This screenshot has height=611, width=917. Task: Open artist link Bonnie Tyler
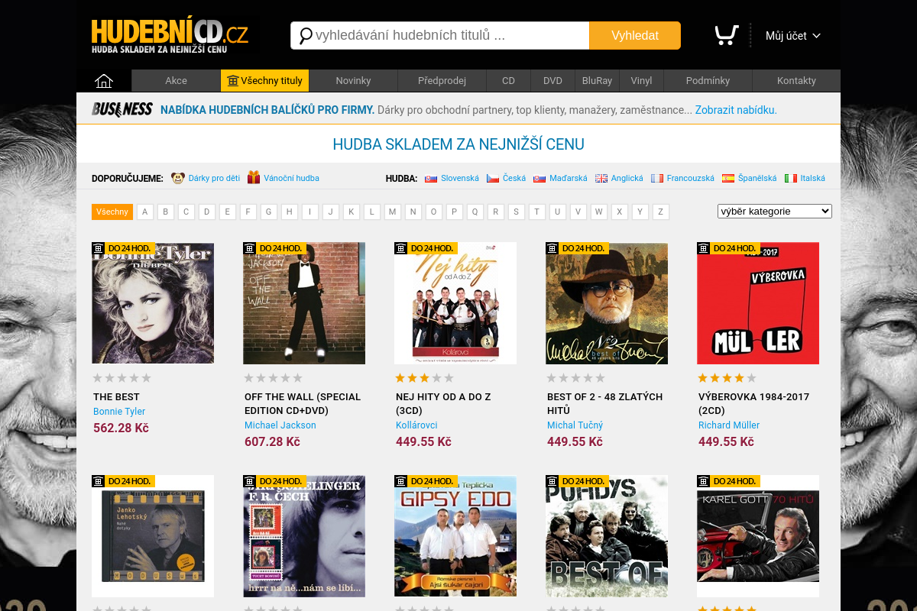119,412
